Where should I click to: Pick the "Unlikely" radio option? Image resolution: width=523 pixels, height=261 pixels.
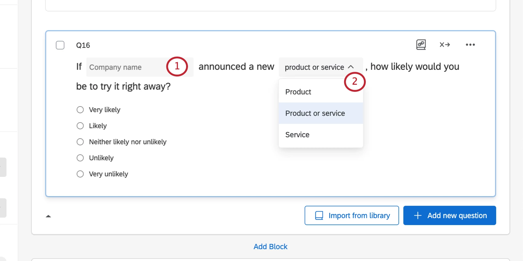[x=80, y=158]
